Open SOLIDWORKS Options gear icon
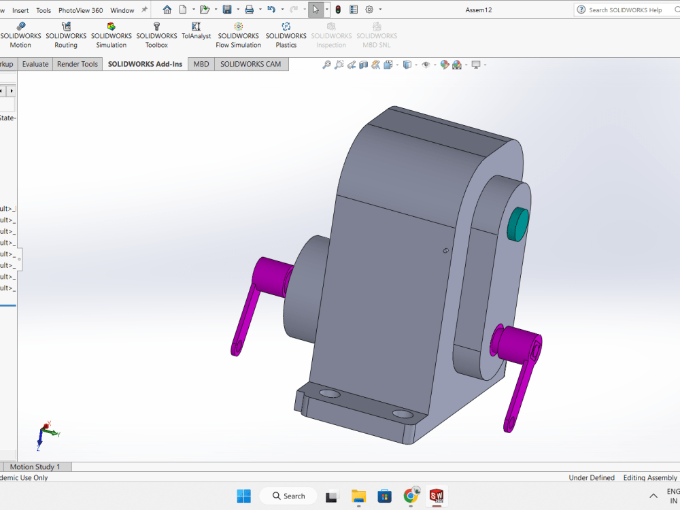This screenshot has height=510, width=680. (371, 9)
